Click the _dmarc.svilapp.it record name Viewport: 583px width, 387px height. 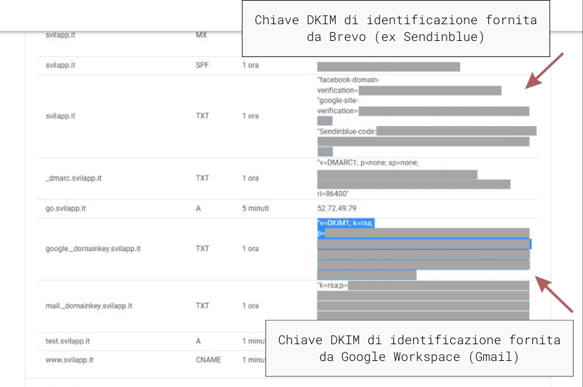click(74, 178)
